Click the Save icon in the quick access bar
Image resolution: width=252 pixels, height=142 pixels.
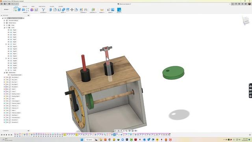(9, 4)
